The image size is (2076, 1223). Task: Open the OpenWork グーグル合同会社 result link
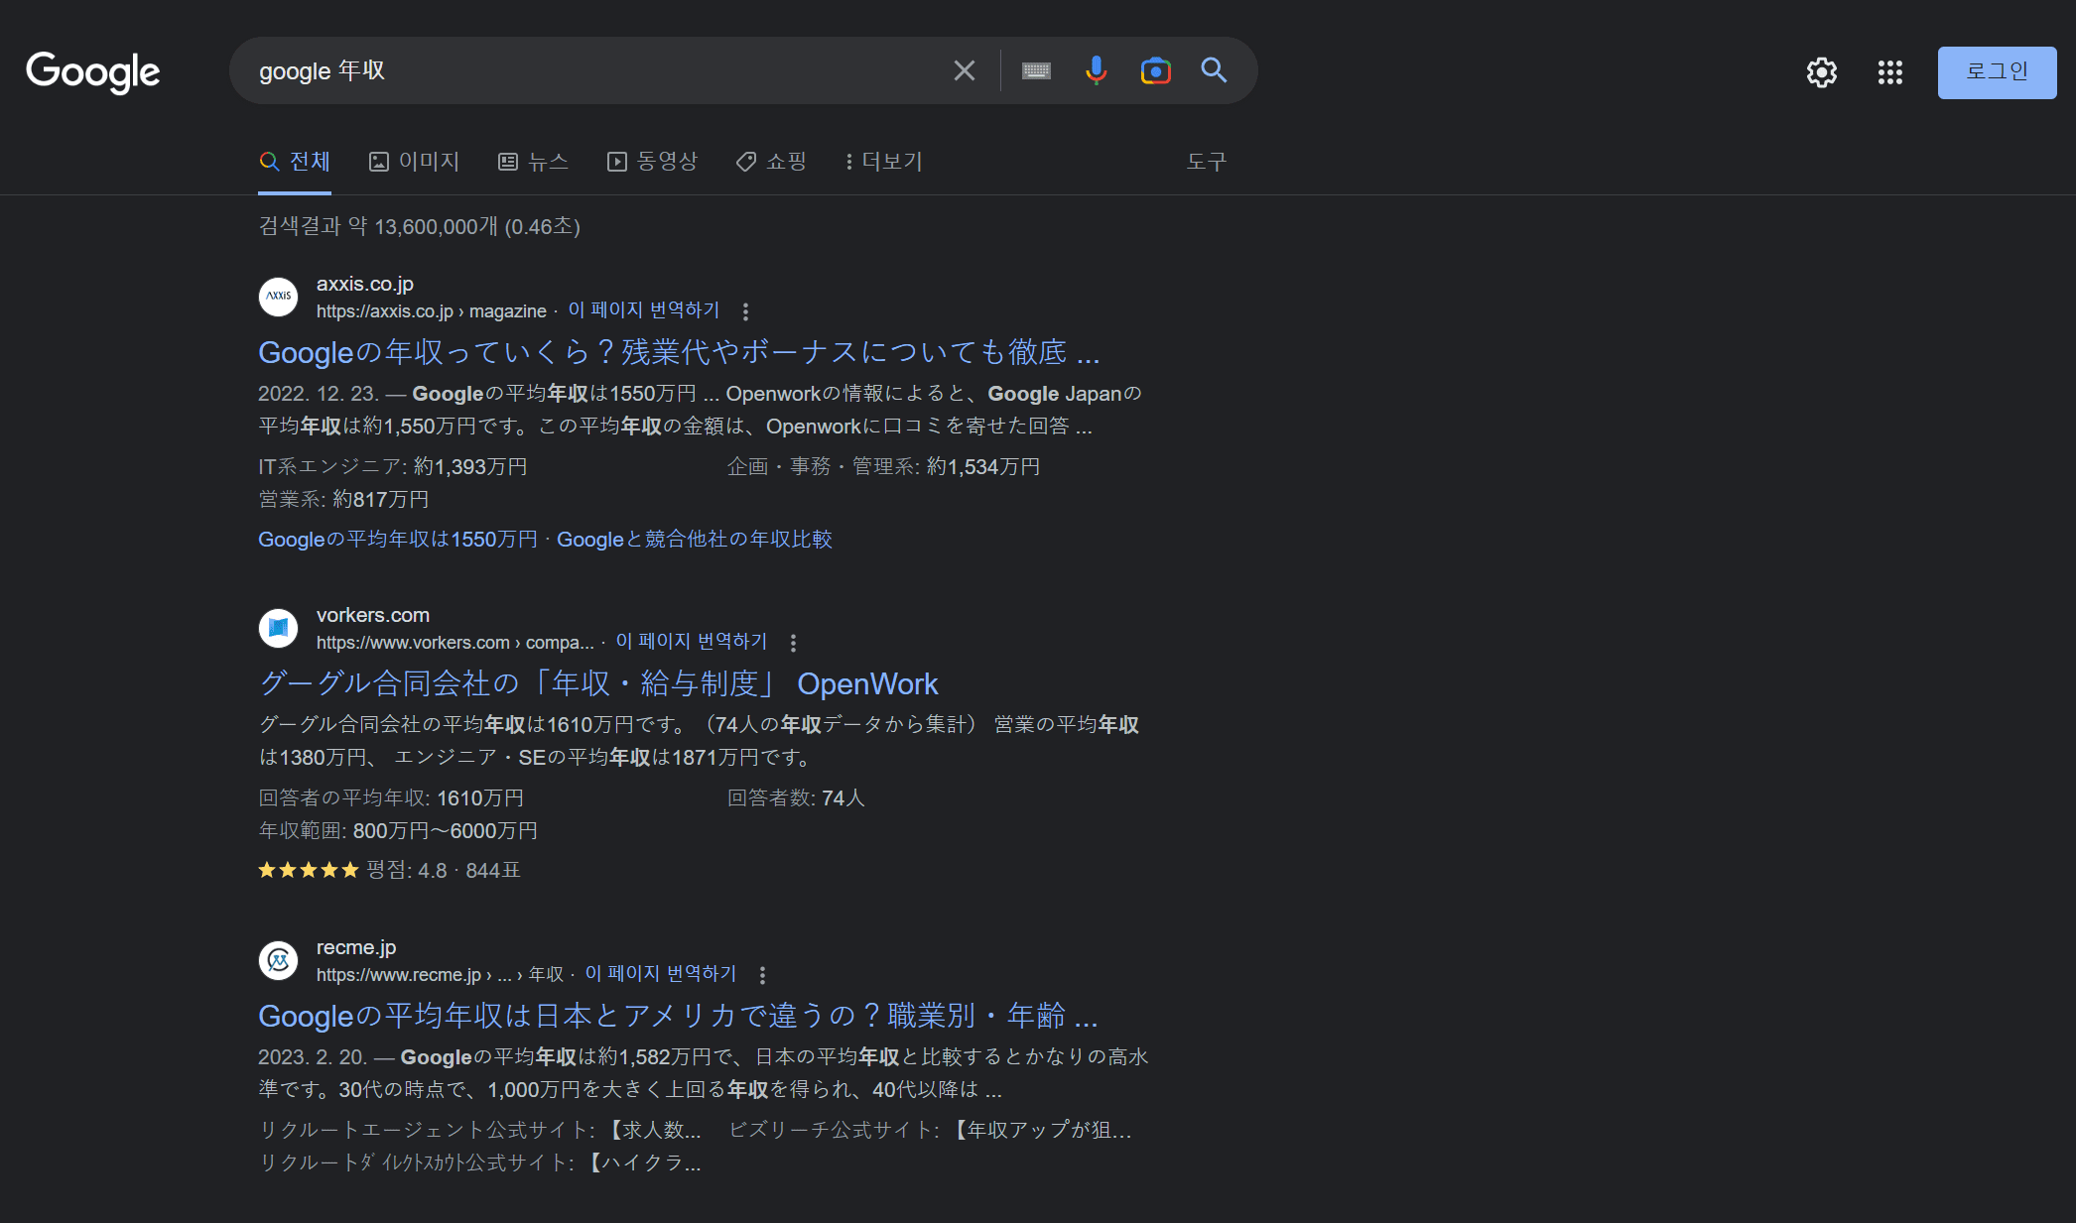click(x=597, y=683)
